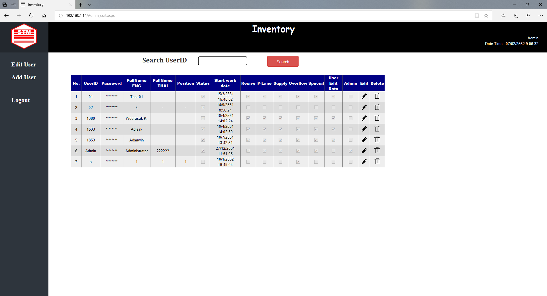Click the trash icon for user 02

pyautogui.click(x=377, y=107)
